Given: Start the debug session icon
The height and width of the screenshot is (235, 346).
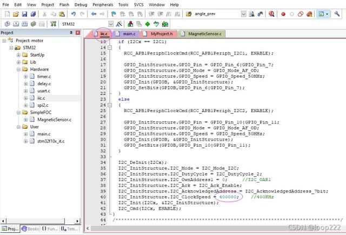Looking at the screenshot, I should click(271, 14).
